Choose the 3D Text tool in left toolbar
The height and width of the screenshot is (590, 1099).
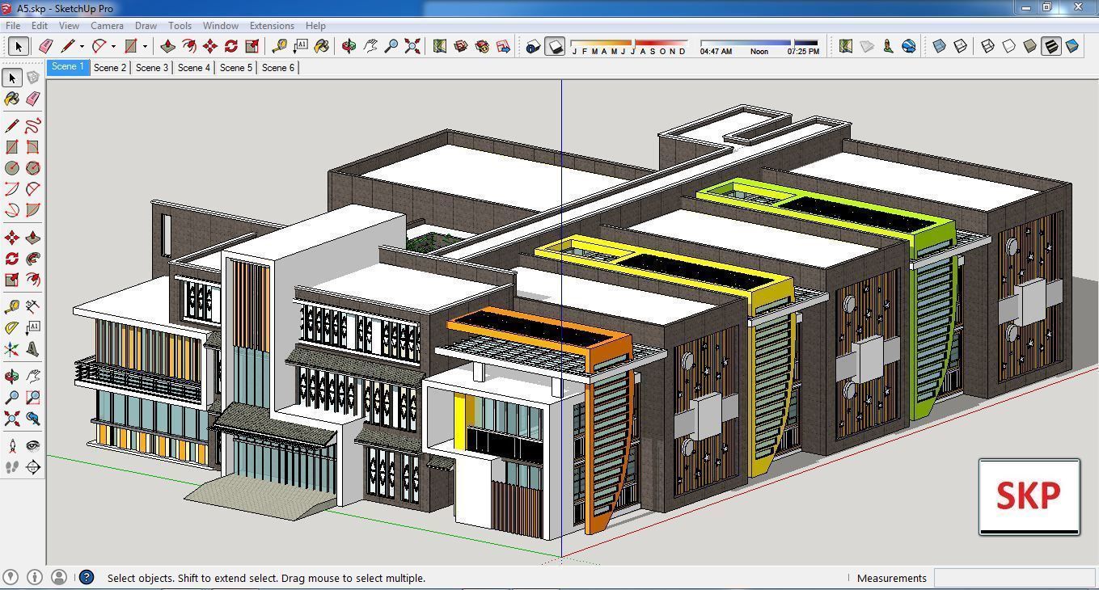click(x=32, y=349)
